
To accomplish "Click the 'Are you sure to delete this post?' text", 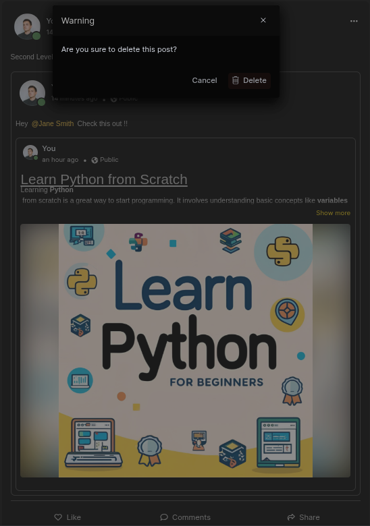I will click(119, 49).
